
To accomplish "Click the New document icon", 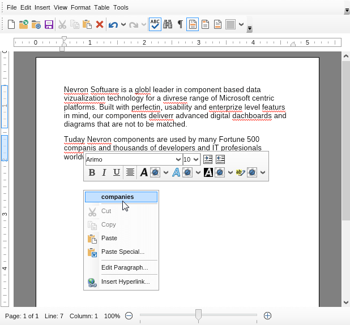I will [11, 24].
